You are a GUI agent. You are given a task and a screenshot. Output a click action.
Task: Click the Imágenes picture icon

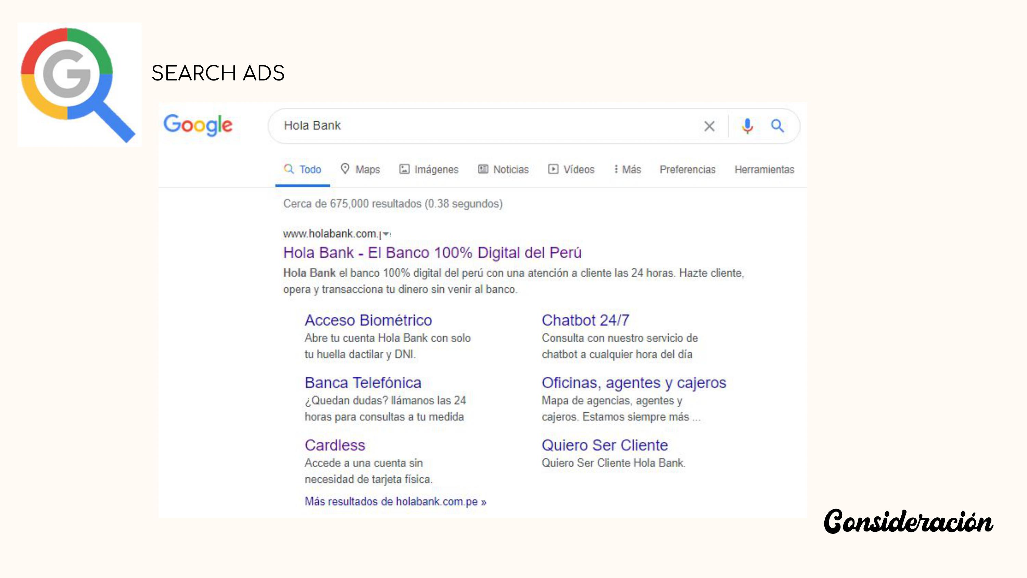click(404, 169)
